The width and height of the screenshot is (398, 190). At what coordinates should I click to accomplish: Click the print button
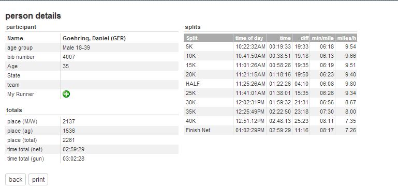point(38,180)
